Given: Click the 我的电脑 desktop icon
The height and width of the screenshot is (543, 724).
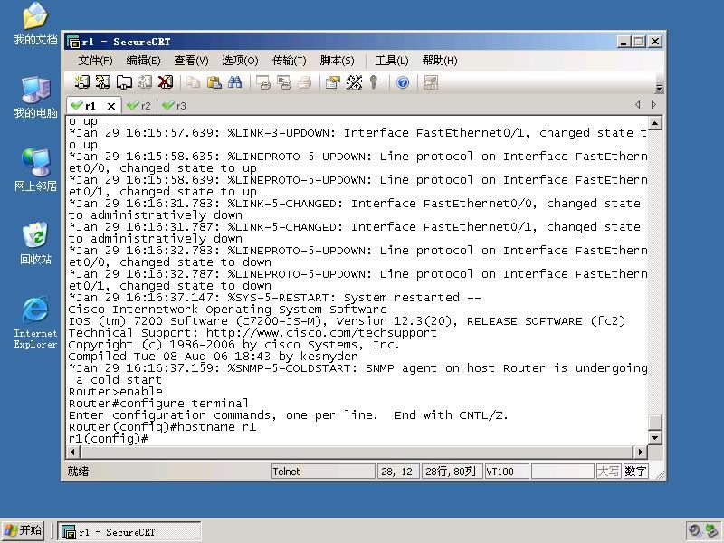Looking at the screenshot, I should tap(35, 97).
